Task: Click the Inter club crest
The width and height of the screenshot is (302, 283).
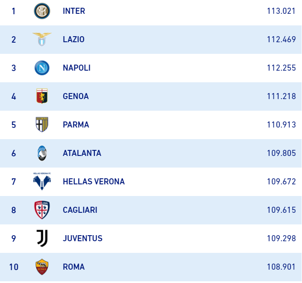Action: click(42, 11)
